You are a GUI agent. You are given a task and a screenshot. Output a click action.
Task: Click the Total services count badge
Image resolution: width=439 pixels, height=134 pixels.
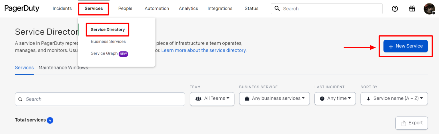pos(50,120)
